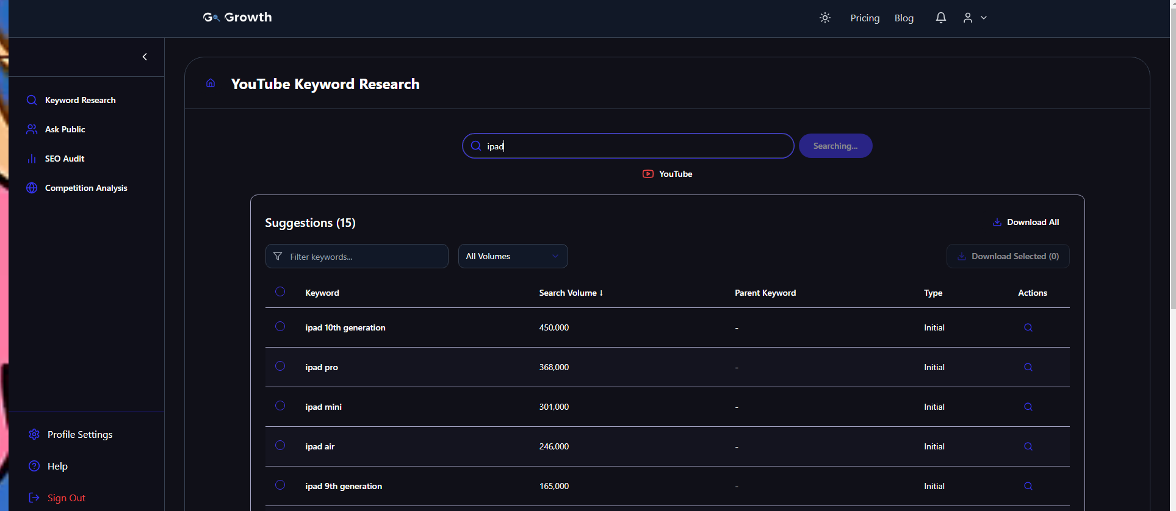Click keyword text ipad pro
This screenshot has height=511, width=1176.
pos(322,367)
